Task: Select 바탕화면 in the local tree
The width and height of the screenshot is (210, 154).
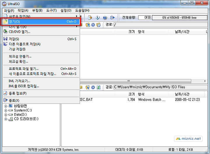Action: point(20,106)
